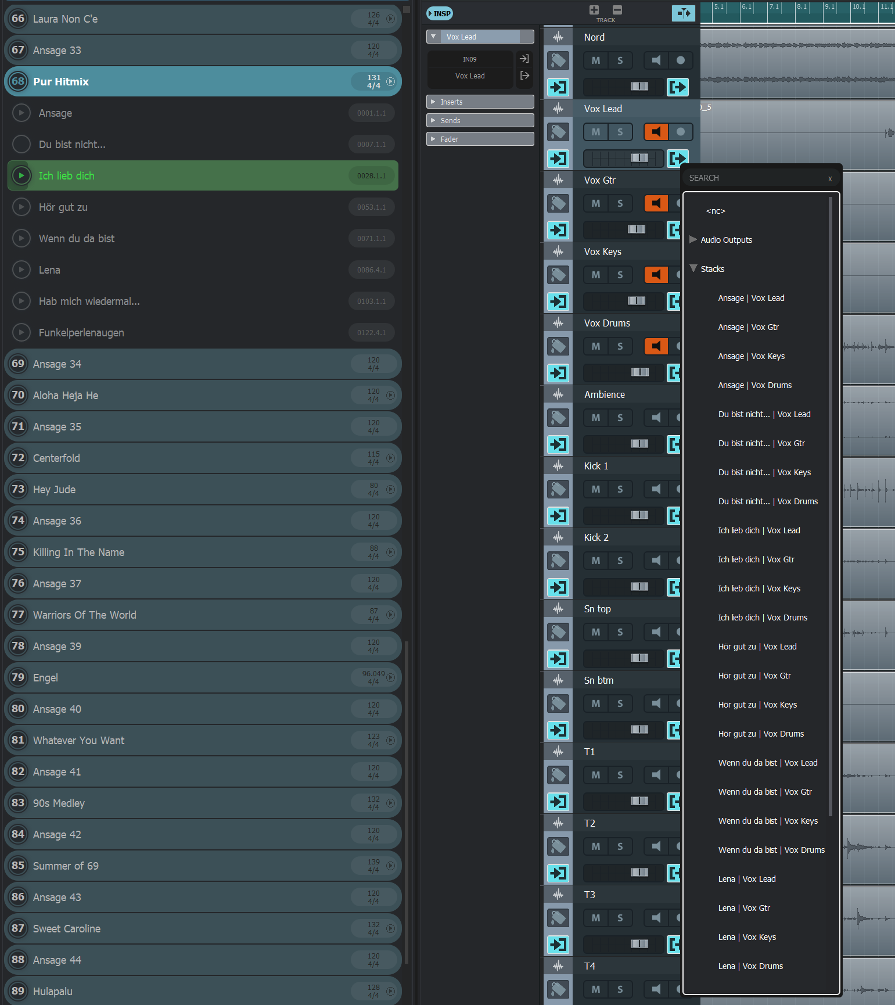Screen dimensions: 895x1005
Task: Open output routing icon of Nord track
Action: 678,87
